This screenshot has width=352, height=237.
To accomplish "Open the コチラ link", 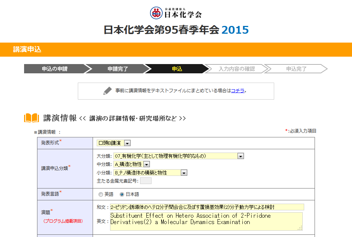I will (238, 91).
